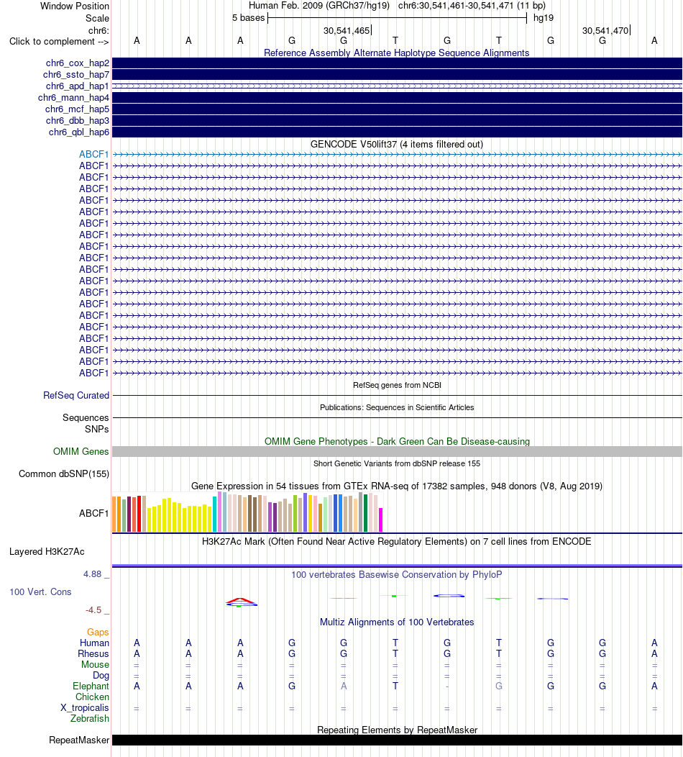The height and width of the screenshot is (757, 683).
Task: Open the GENCODE V50lift37 track title
Action: [x=396, y=145]
